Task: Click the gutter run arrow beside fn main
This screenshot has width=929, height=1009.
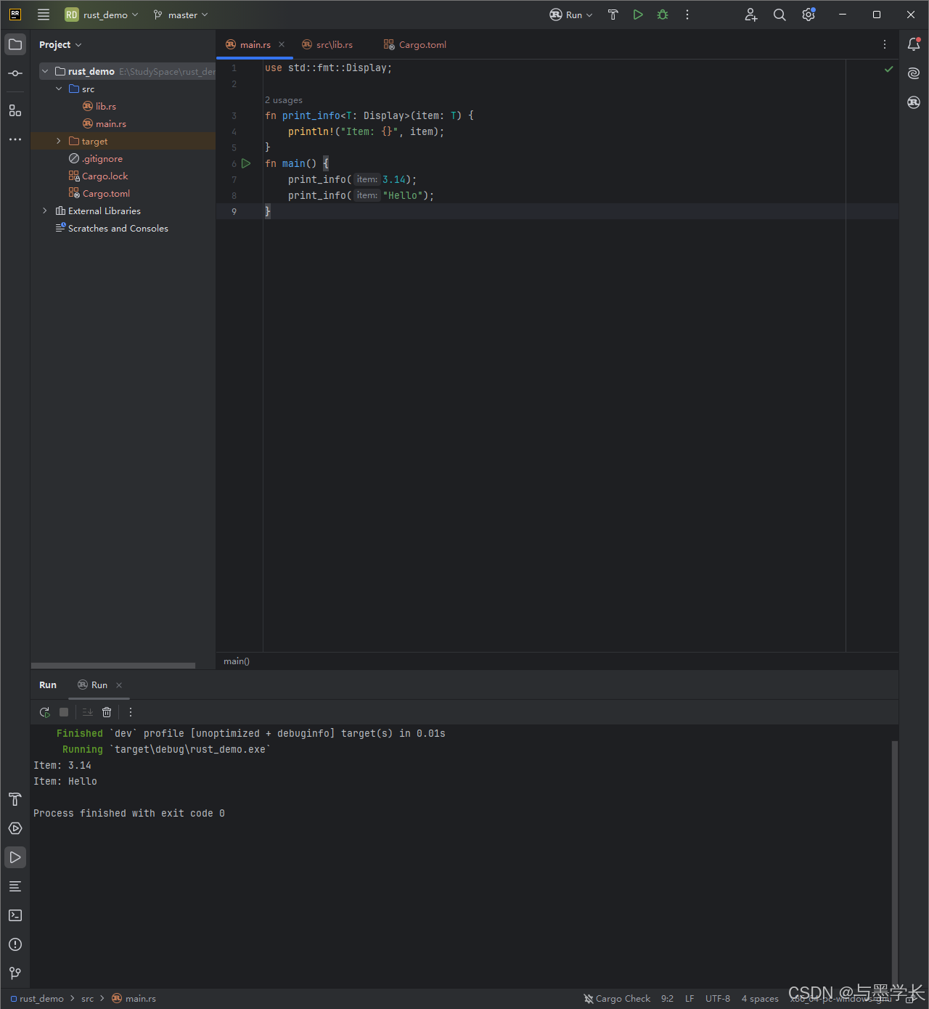Action: click(246, 163)
